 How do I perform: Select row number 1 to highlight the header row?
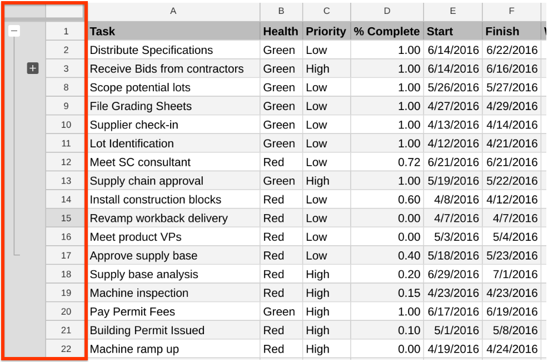click(x=66, y=31)
